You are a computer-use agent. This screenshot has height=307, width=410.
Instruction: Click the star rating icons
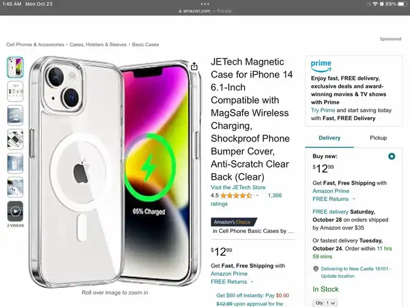(x=236, y=196)
